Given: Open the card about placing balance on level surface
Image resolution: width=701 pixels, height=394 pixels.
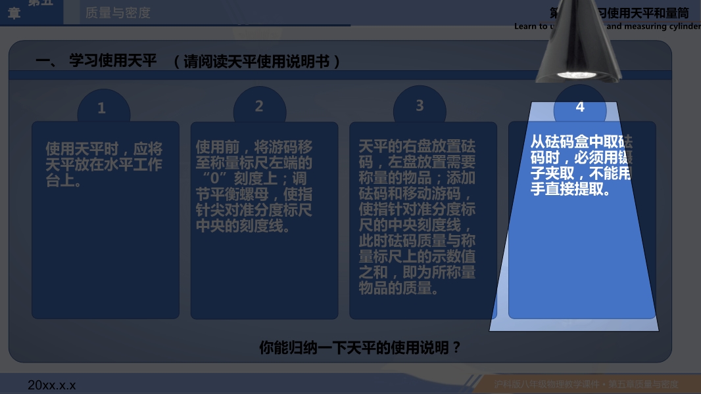Looking at the screenshot, I should pos(105,164).
